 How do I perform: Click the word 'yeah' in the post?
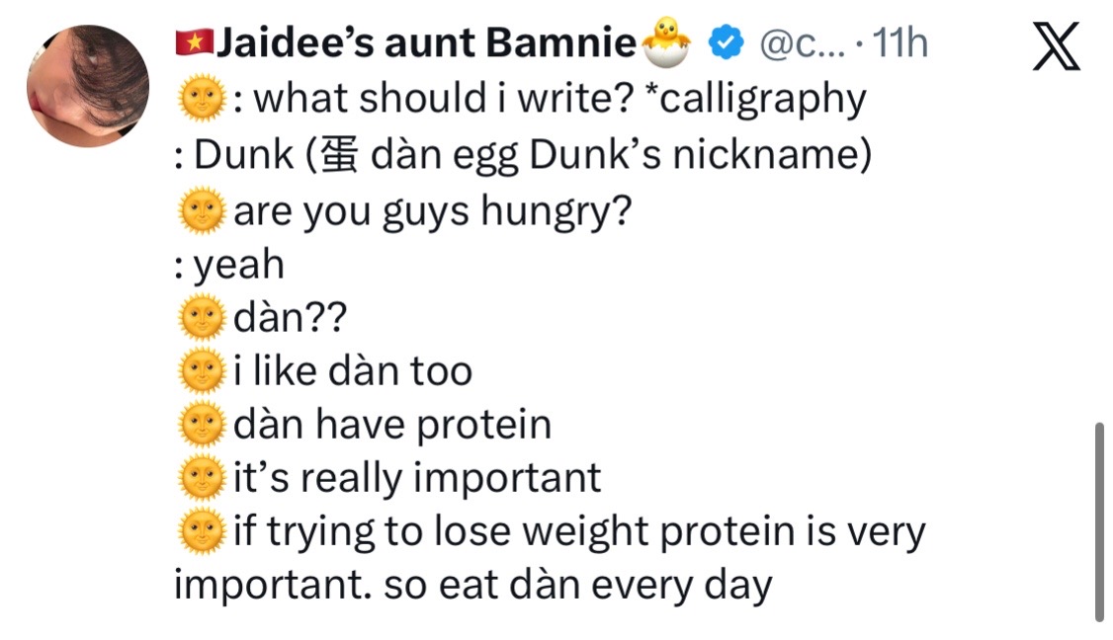(238, 266)
